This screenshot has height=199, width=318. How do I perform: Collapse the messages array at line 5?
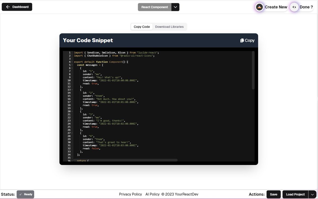tap(72, 65)
